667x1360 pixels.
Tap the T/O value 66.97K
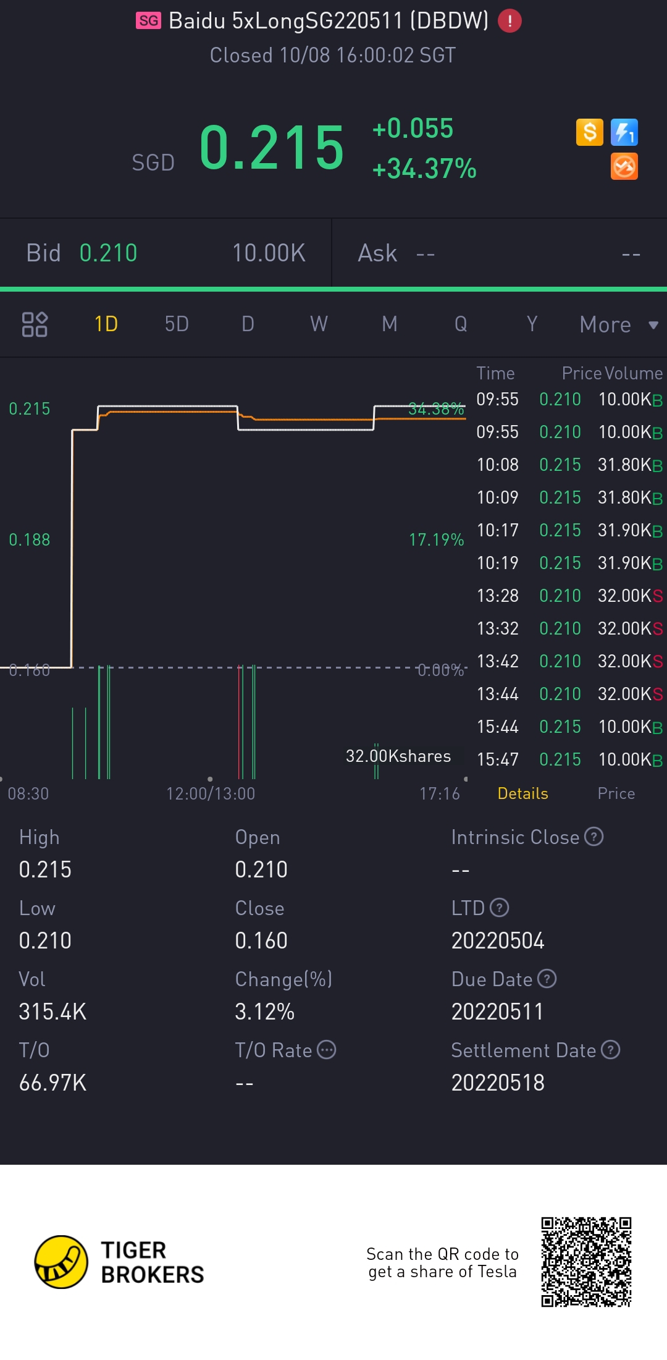pos(52,1083)
